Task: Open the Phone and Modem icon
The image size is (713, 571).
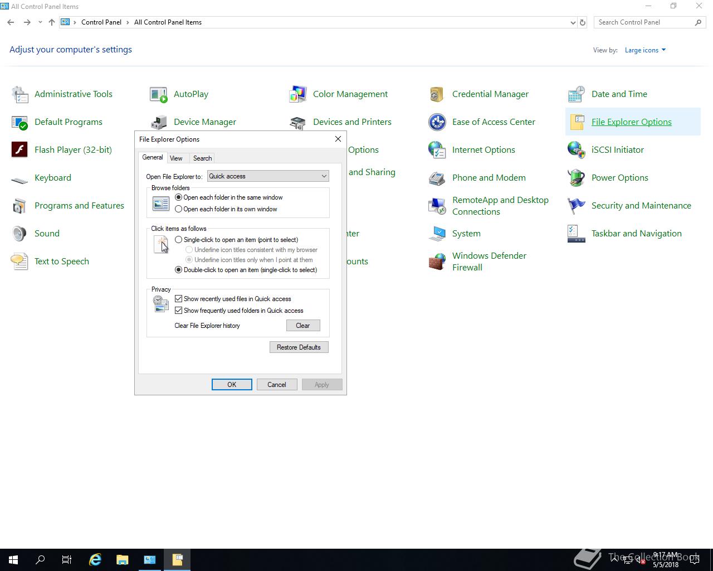Action: click(x=437, y=178)
